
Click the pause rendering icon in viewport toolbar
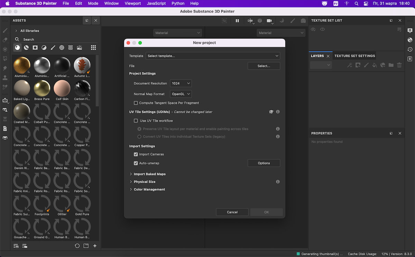[237, 21]
